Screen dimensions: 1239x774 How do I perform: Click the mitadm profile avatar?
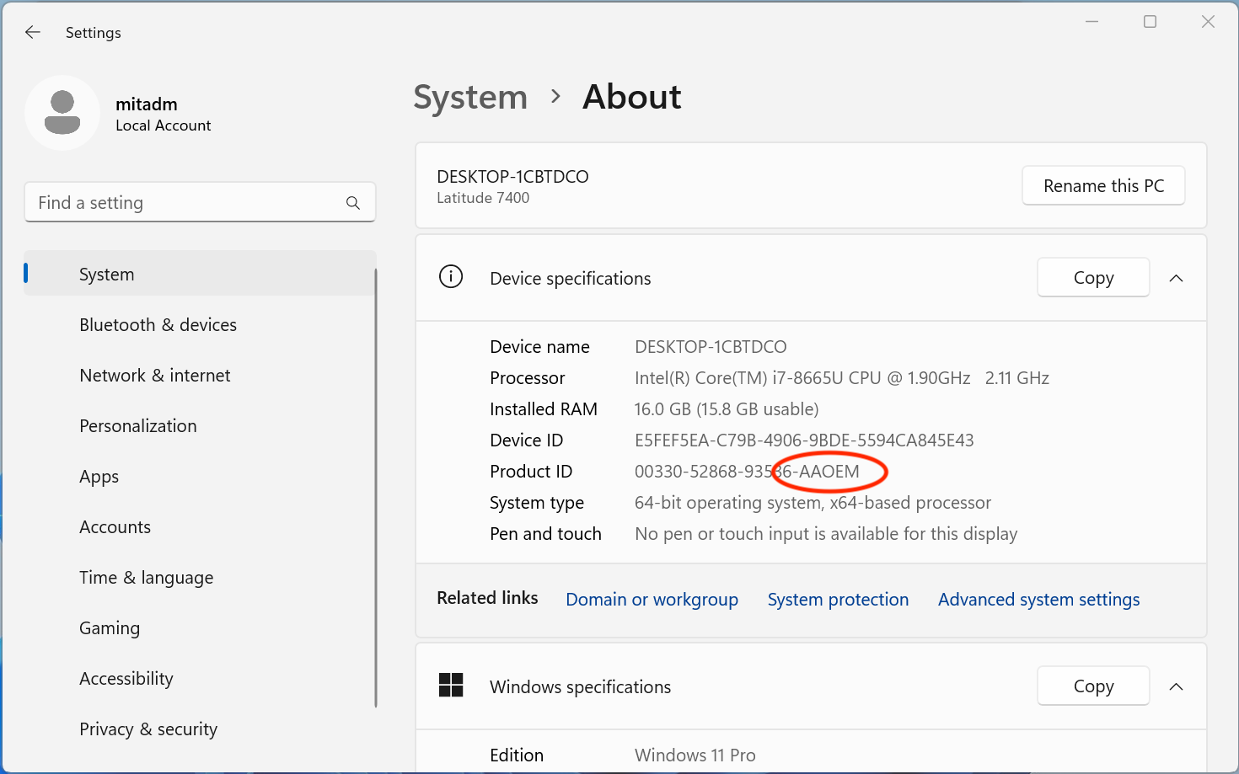point(62,113)
